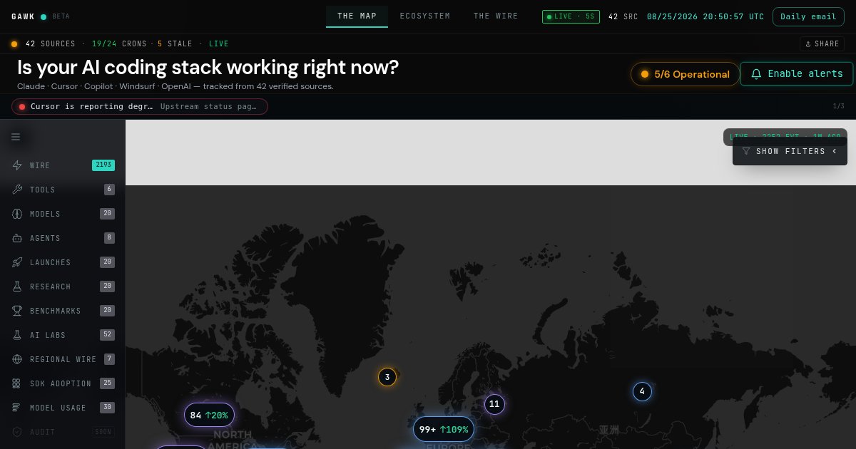The height and width of the screenshot is (449, 856).
Task: Click the Research flask icon
Action: click(17, 287)
